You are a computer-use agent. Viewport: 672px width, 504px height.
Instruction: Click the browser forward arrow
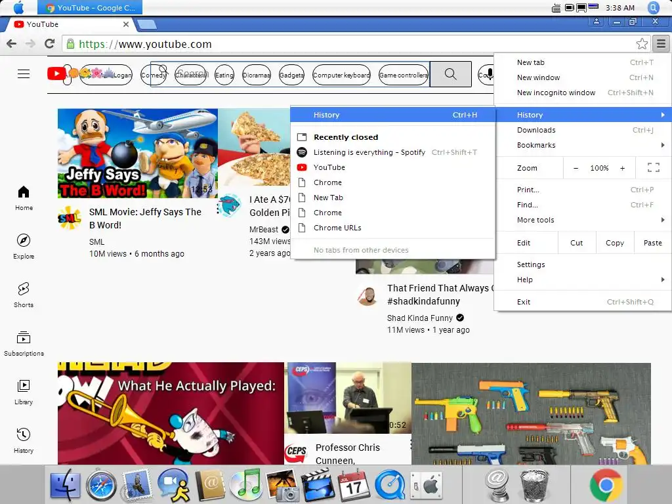(30, 44)
